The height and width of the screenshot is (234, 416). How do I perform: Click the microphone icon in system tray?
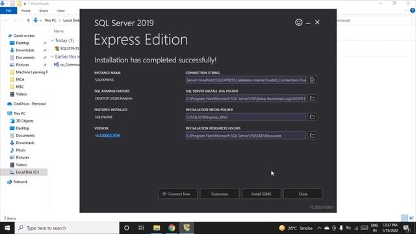[341, 228]
